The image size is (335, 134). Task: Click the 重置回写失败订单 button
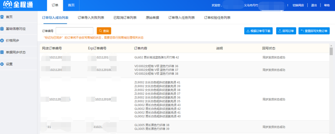314,31
